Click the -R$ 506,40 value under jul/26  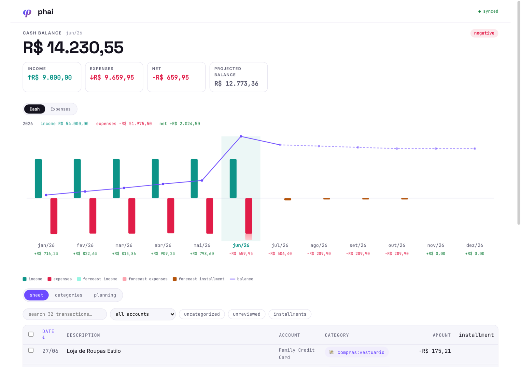point(280,254)
